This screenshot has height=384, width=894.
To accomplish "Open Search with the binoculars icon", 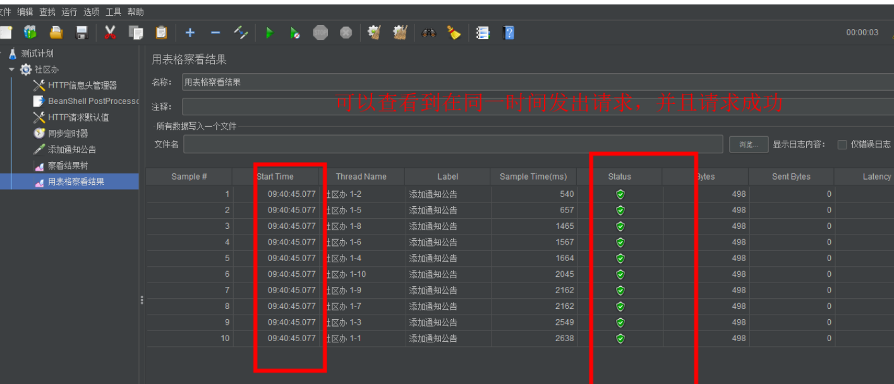I will click(428, 32).
